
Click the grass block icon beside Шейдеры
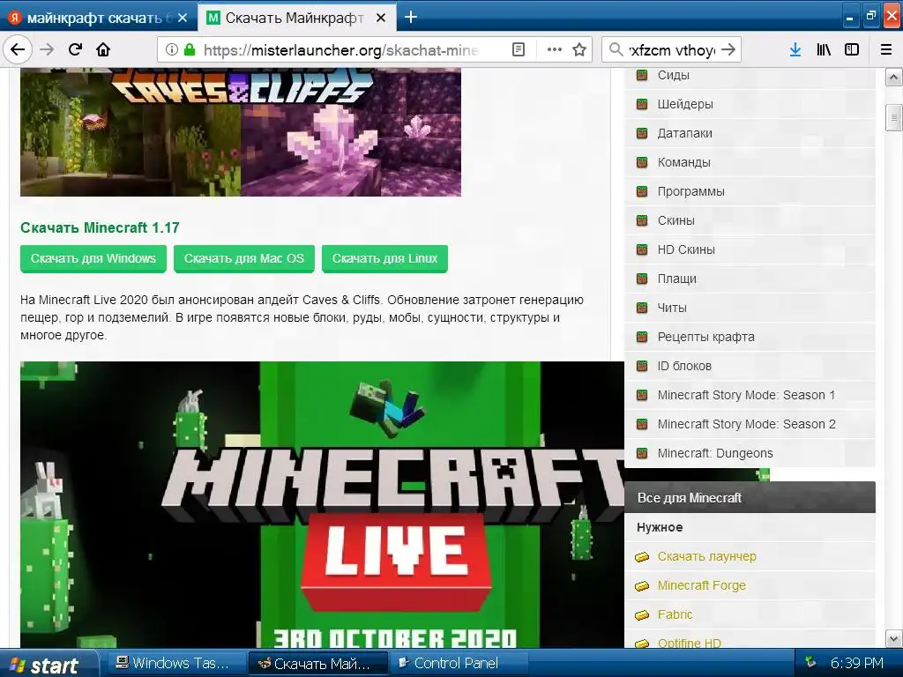click(642, 104)
